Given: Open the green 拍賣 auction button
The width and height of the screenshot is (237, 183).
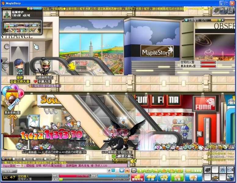Looking at the screenshot, I should [x=177, y=177].
